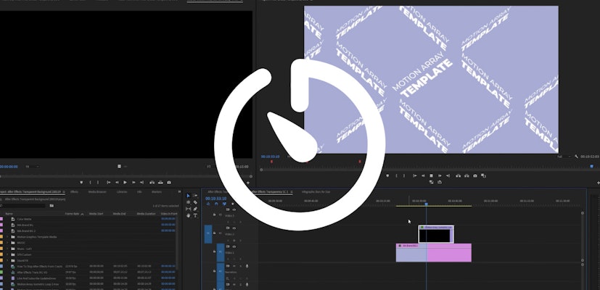Step back one frame in Source monitor

click(117, 183)
